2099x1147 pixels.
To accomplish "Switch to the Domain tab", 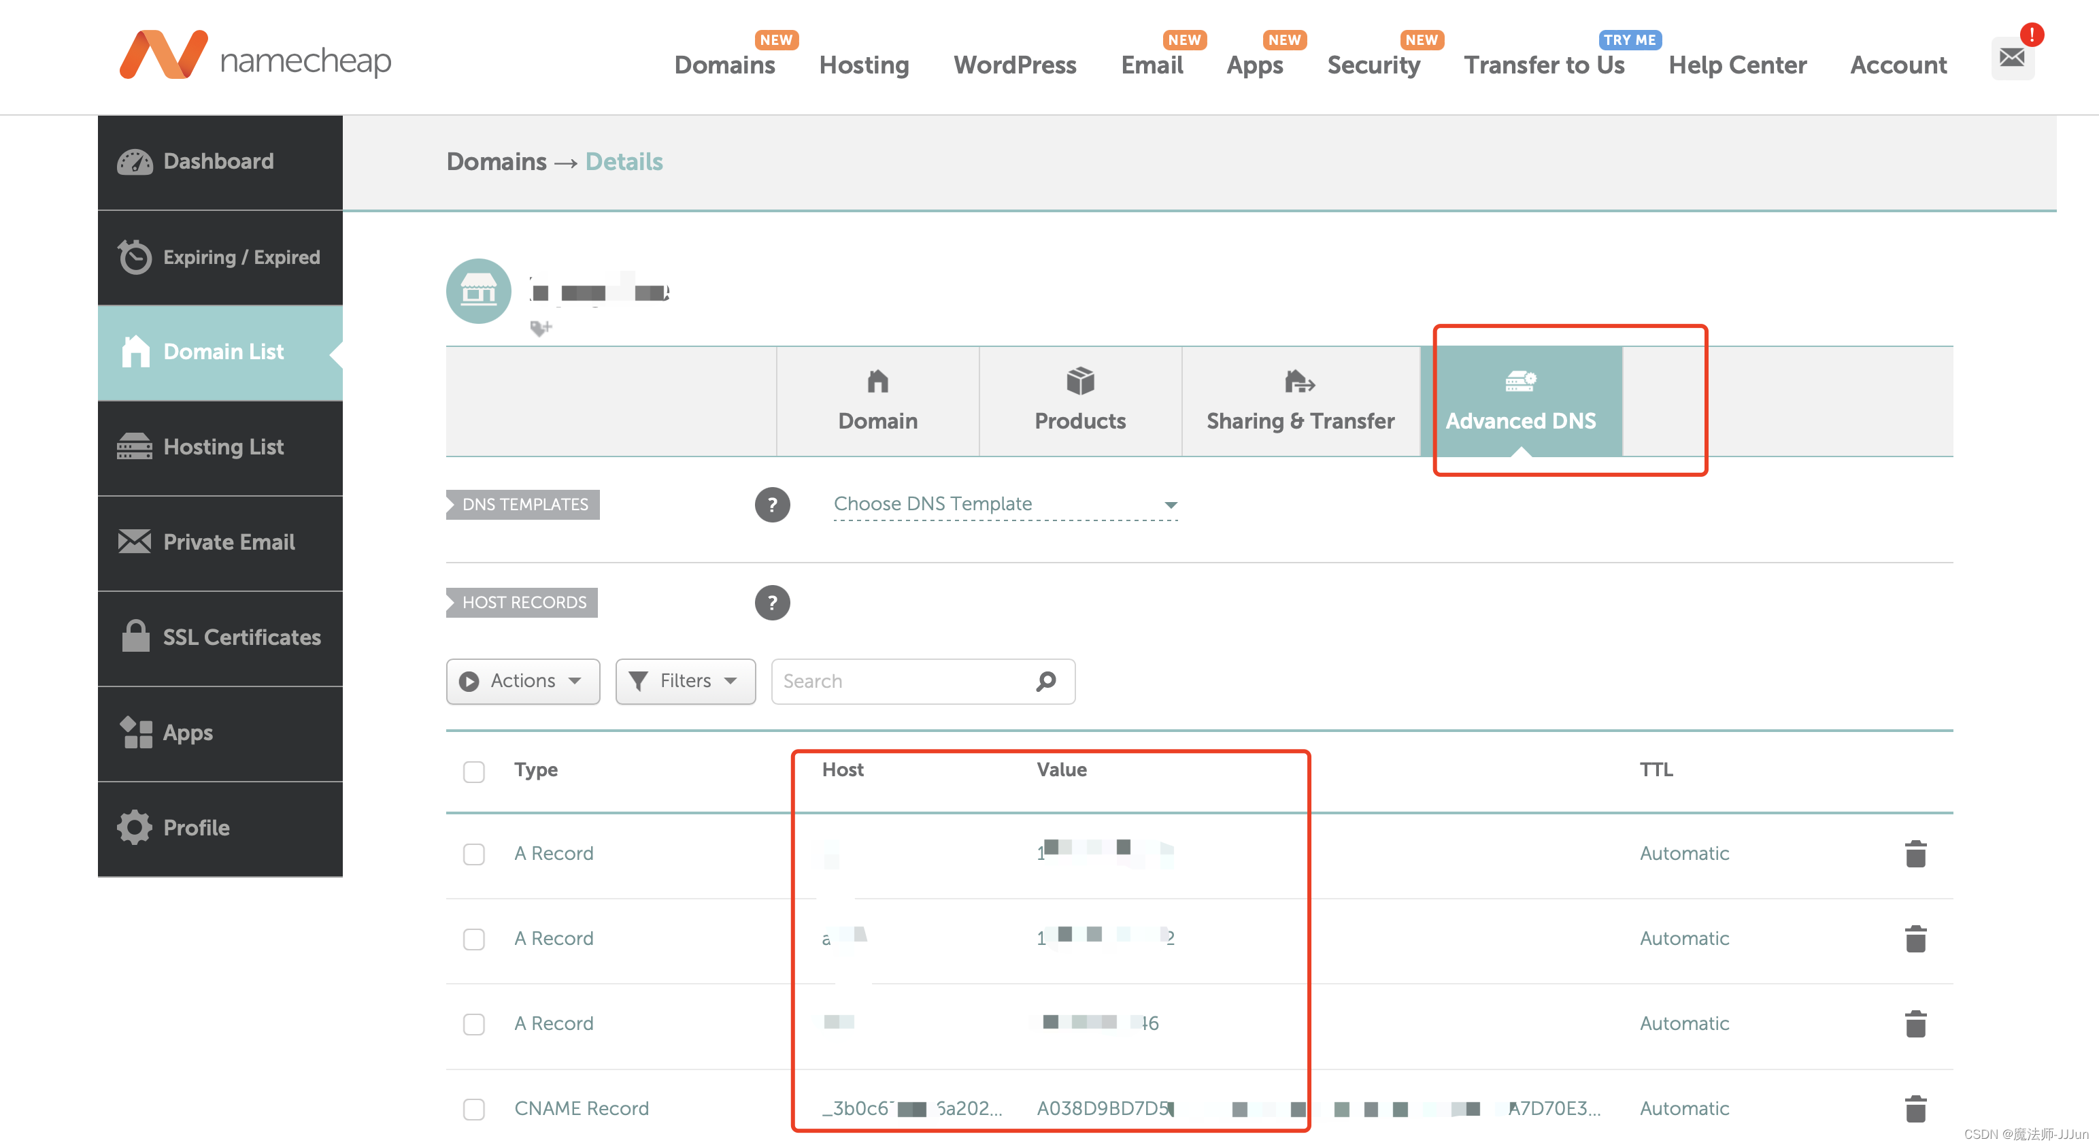I will pyautogui.click(x=877, y=401).
